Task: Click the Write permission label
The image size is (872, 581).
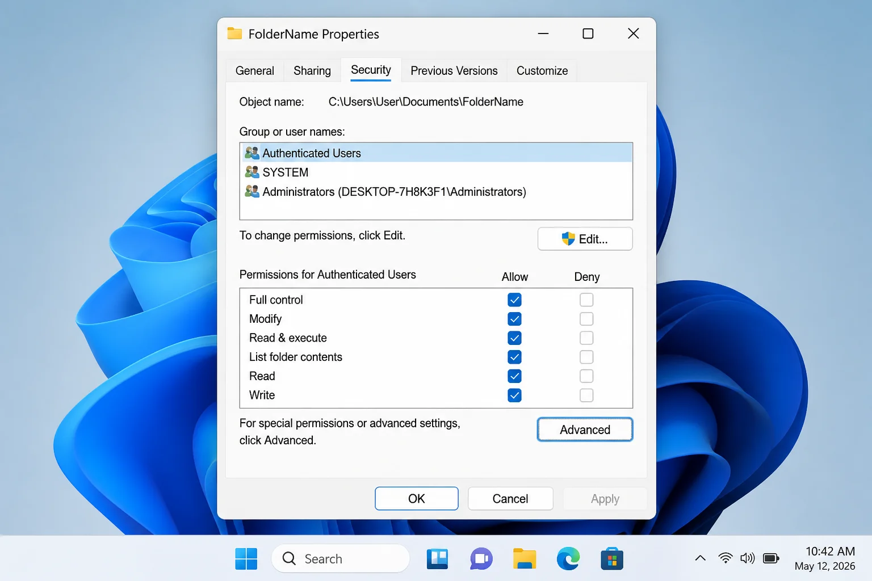Action: pos(262,395)
